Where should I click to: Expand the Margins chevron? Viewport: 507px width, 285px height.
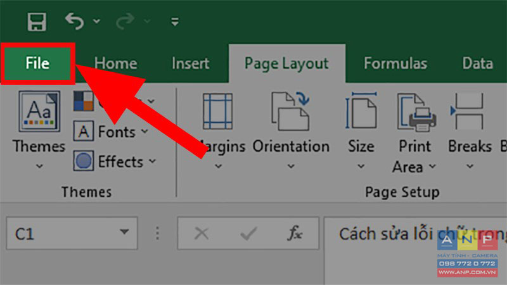coord(218,166)
